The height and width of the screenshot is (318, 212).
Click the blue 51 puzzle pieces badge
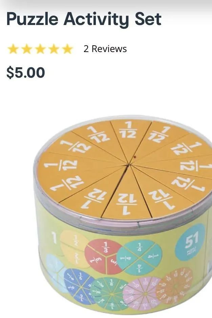pyautogui.click(x=190, y=242)
